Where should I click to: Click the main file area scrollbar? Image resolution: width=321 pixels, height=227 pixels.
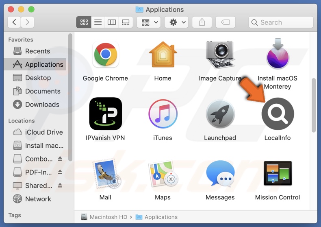coord(314,105)
